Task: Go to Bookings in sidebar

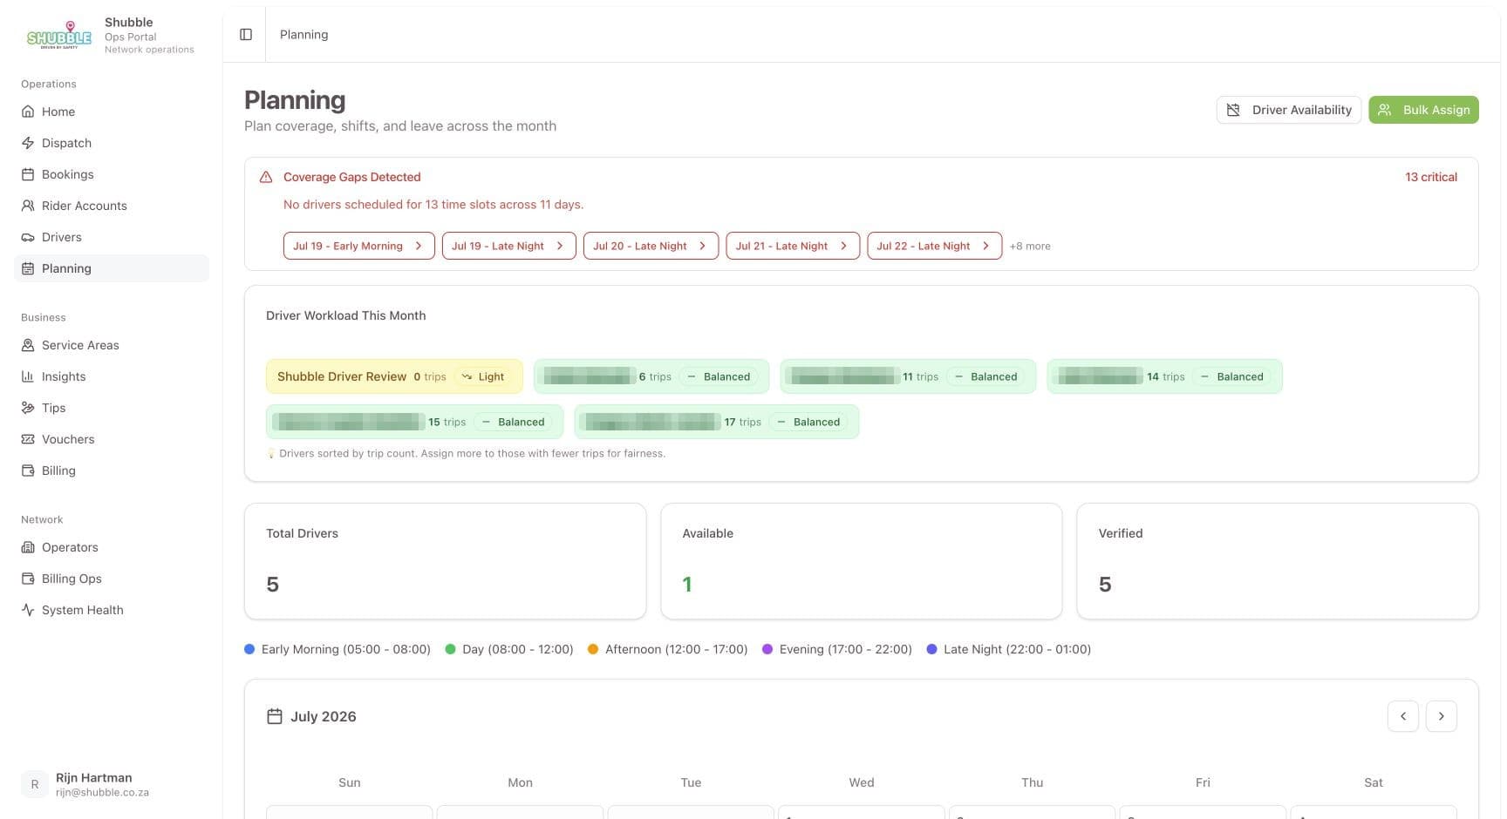Action: (x=112, y=174)
